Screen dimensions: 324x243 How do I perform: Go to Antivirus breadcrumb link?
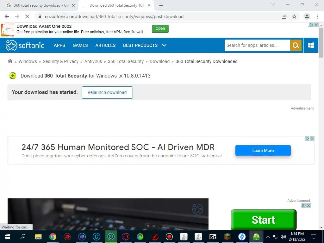tap(93, 61)
